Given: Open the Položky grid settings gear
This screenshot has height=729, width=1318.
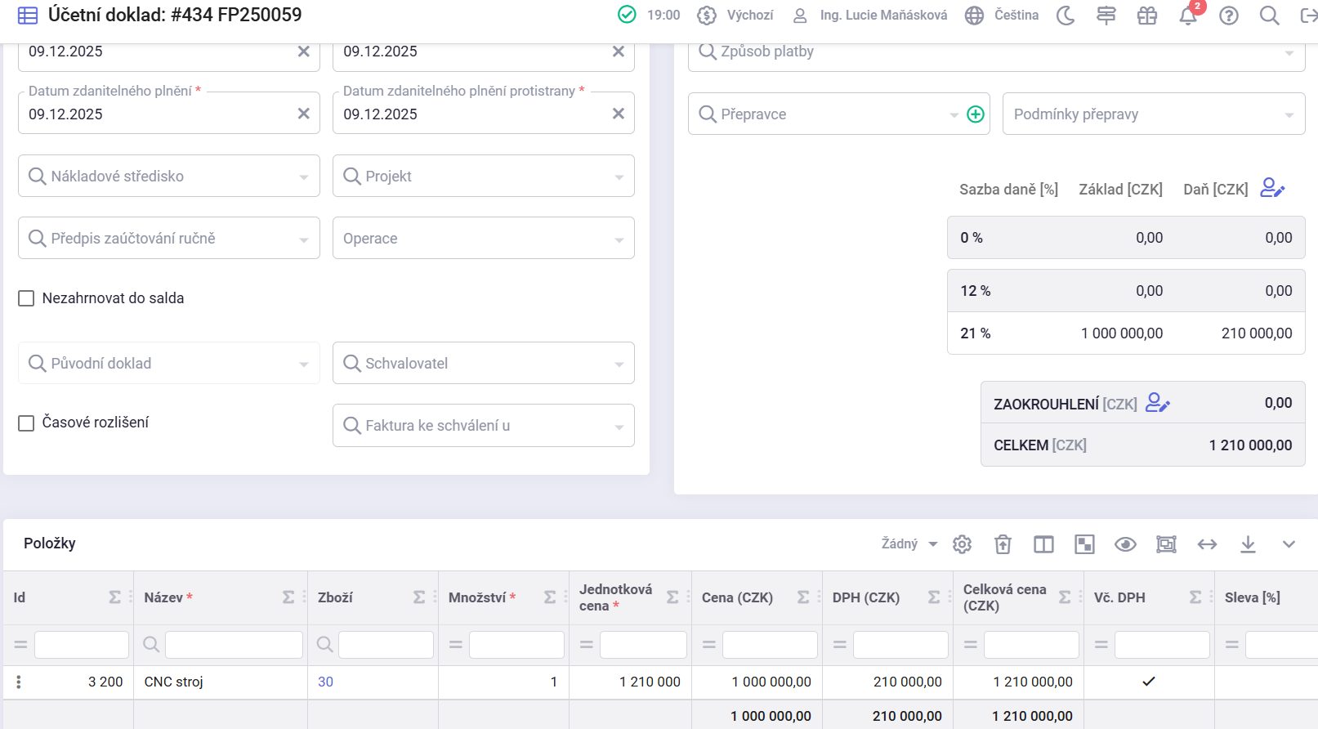Looking at the screenshot, I should click(962, 544).
